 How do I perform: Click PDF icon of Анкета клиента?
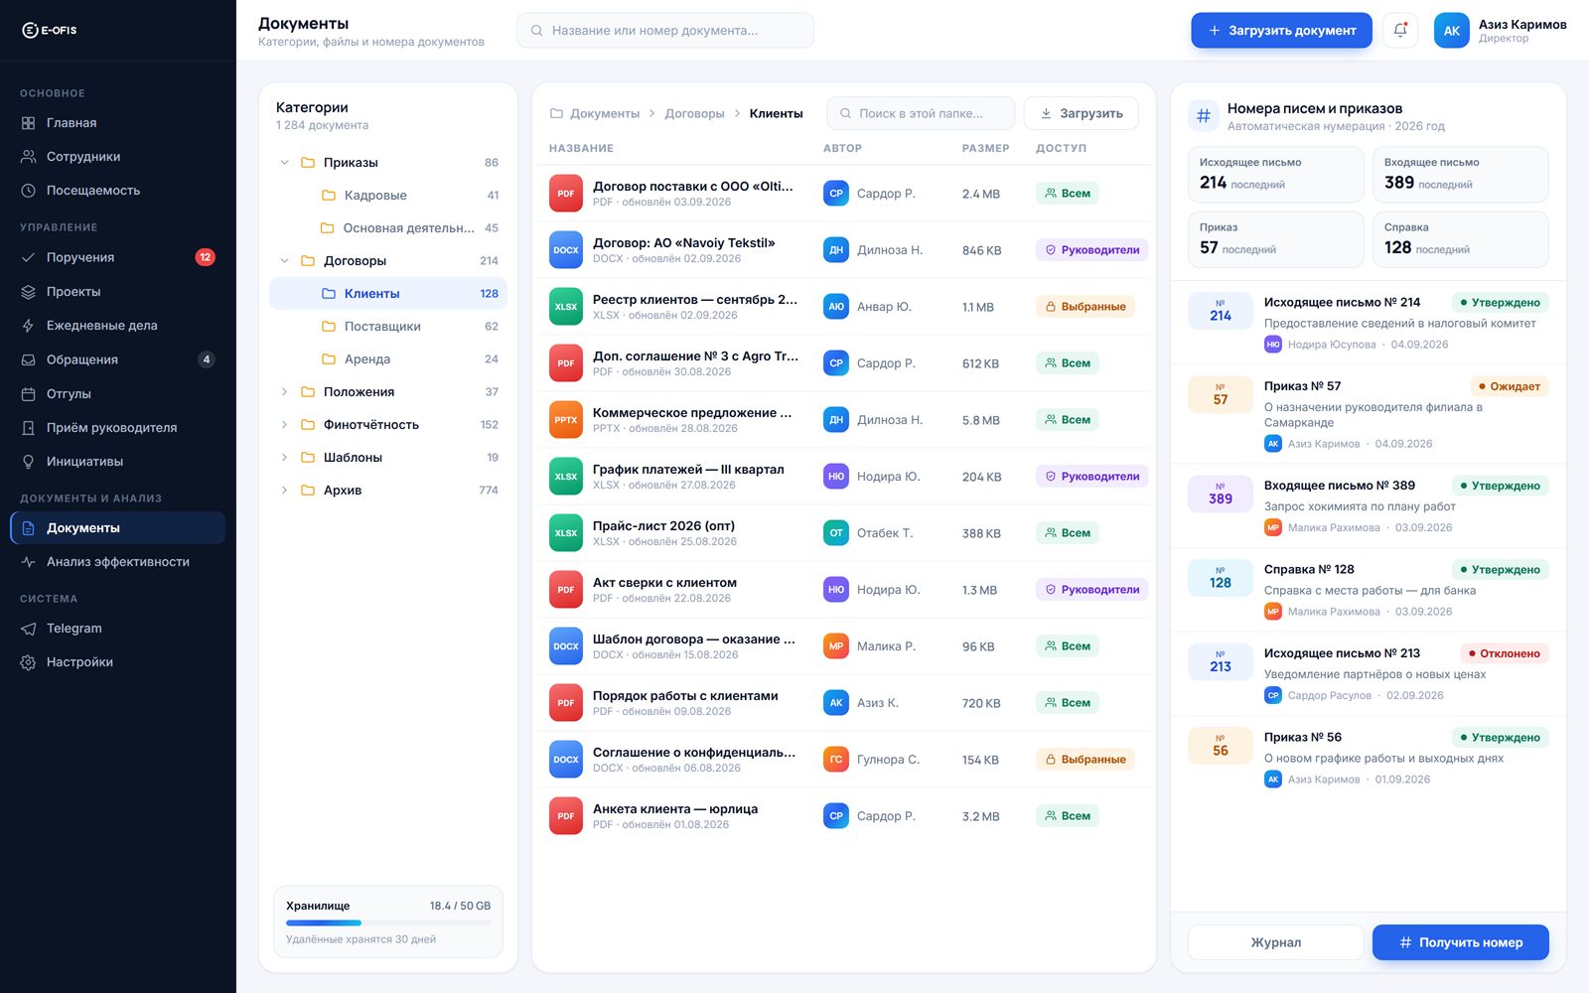pos(566,816)
